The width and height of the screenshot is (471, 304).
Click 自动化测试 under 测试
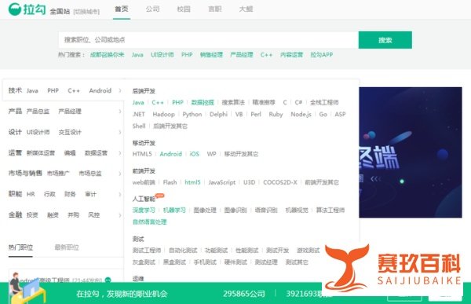point(183,250)
